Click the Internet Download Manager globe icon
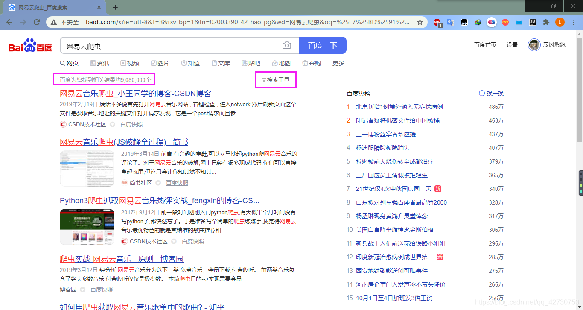This screenshot has height=310, width=583. [x=478, y=22]
